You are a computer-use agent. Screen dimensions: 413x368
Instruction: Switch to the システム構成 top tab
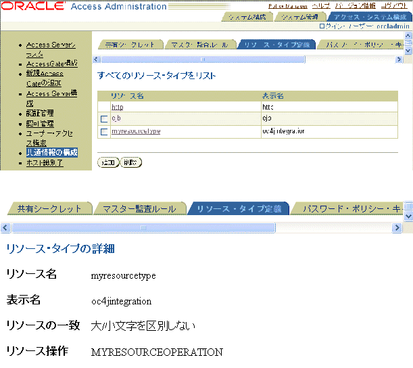tap(247, 17)
